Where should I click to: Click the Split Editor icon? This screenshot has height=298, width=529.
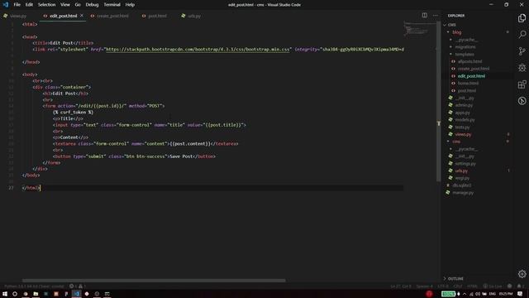click(424, 15)
